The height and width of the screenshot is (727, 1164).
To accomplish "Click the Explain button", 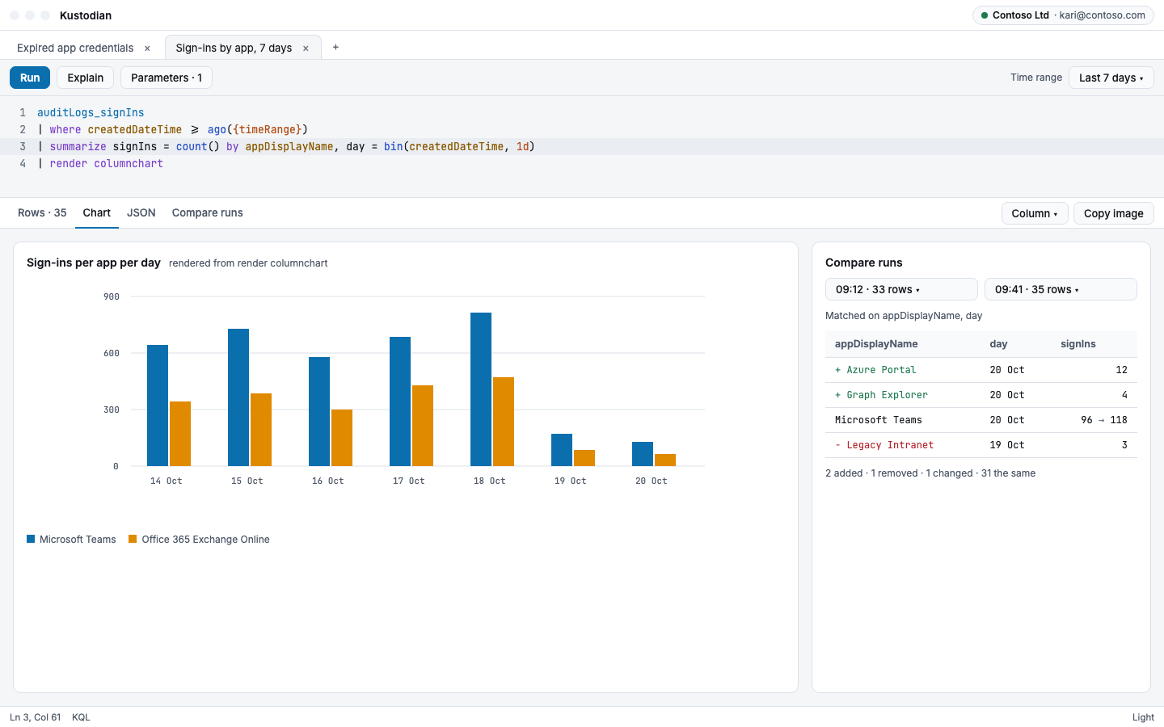I will (x=86, y=78).
